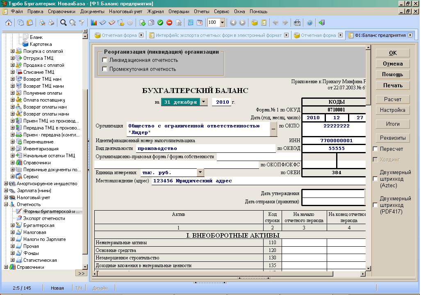This screenshot has width=421, height=295.
Task: Click the Печать button
Action: [393, 85]
